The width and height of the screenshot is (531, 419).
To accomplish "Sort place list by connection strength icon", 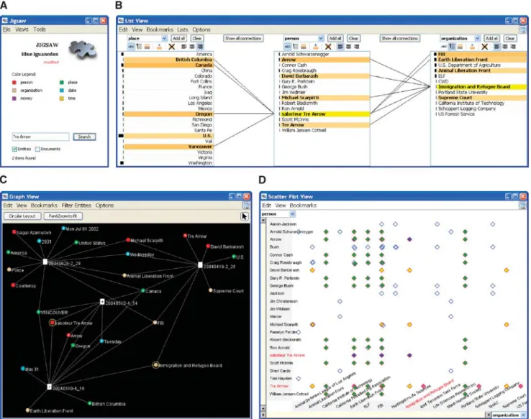I will [147, 47].
